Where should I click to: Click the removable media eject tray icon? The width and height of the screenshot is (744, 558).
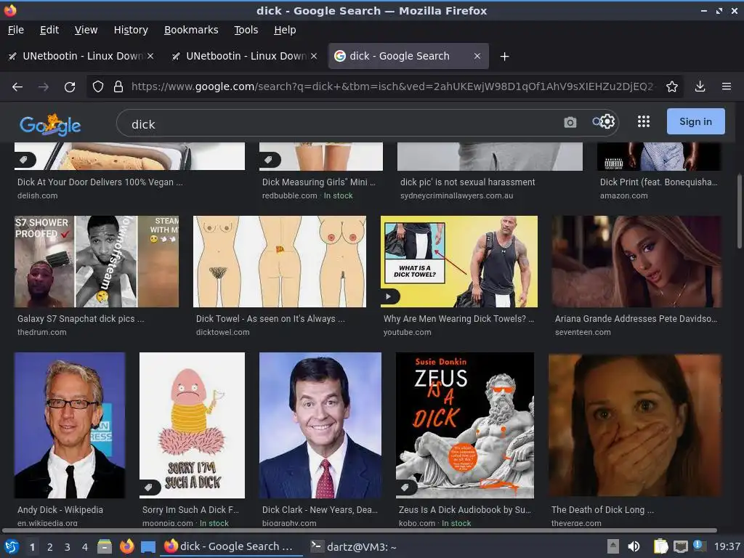point(612,546)
